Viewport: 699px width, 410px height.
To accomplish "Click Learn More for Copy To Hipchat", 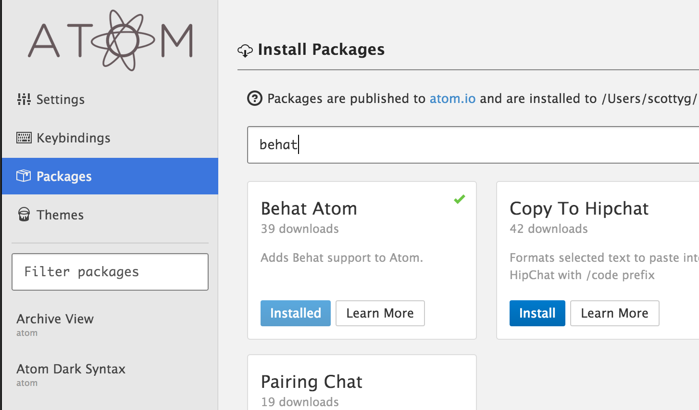I will [615, 313].
